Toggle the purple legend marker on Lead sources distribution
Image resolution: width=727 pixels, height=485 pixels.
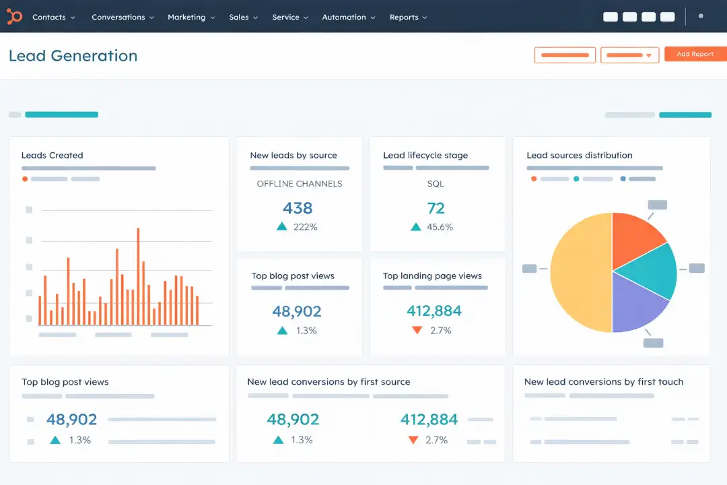point(623,179)
